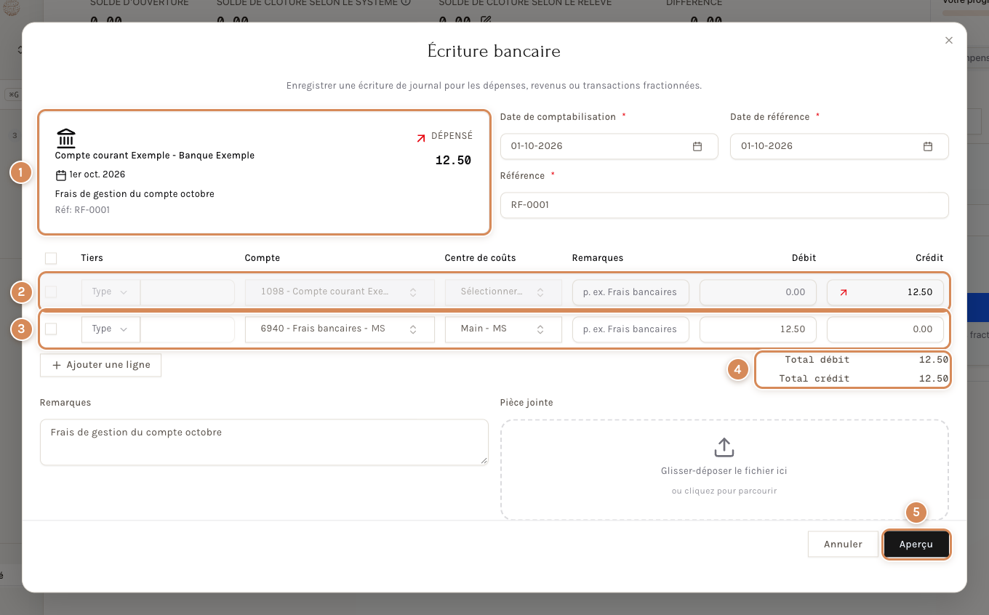Click the plus icon in Ajouter une ligne

pos(57,365)
